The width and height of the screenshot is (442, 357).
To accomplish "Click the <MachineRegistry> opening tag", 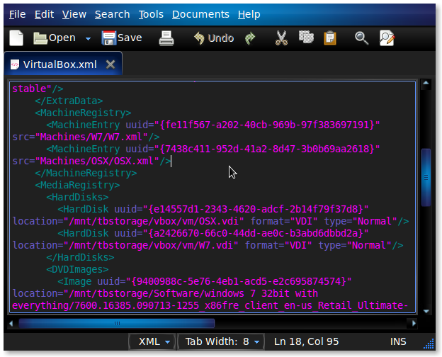I will pos(83,113).
